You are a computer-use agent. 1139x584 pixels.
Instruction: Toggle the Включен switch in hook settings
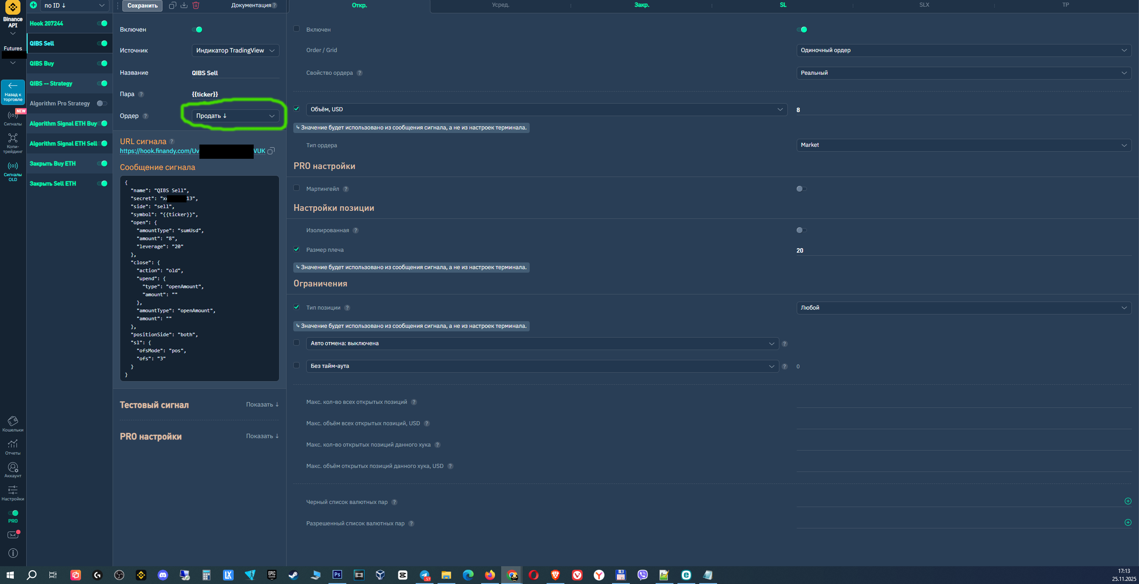[x=197, y=29]
